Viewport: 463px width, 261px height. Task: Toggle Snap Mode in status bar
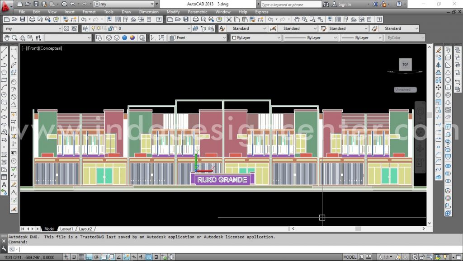click(74, 257)
